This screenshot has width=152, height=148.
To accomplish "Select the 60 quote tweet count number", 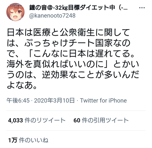I will (x=77, y=120).
